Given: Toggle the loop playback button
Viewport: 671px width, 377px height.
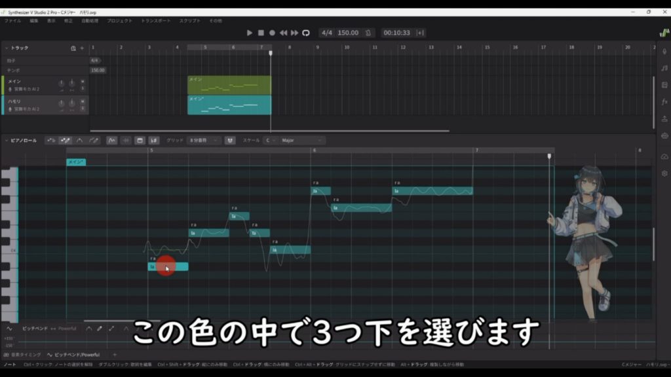Looking at the screenshot, I should (305, 33).
